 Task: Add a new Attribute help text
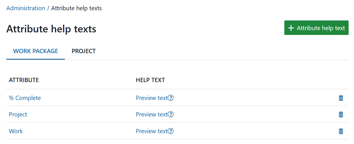pyautogui.click(x=316, y=28)
